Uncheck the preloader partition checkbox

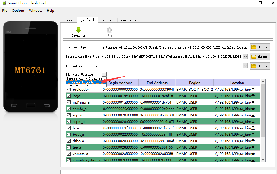pos(69,90)
